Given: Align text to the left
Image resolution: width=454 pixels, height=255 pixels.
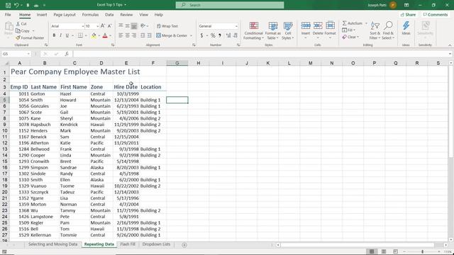Looking at the screenshot, I should [121, 35].
